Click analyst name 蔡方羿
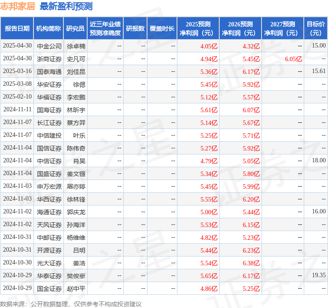 (x=76, y=123)
